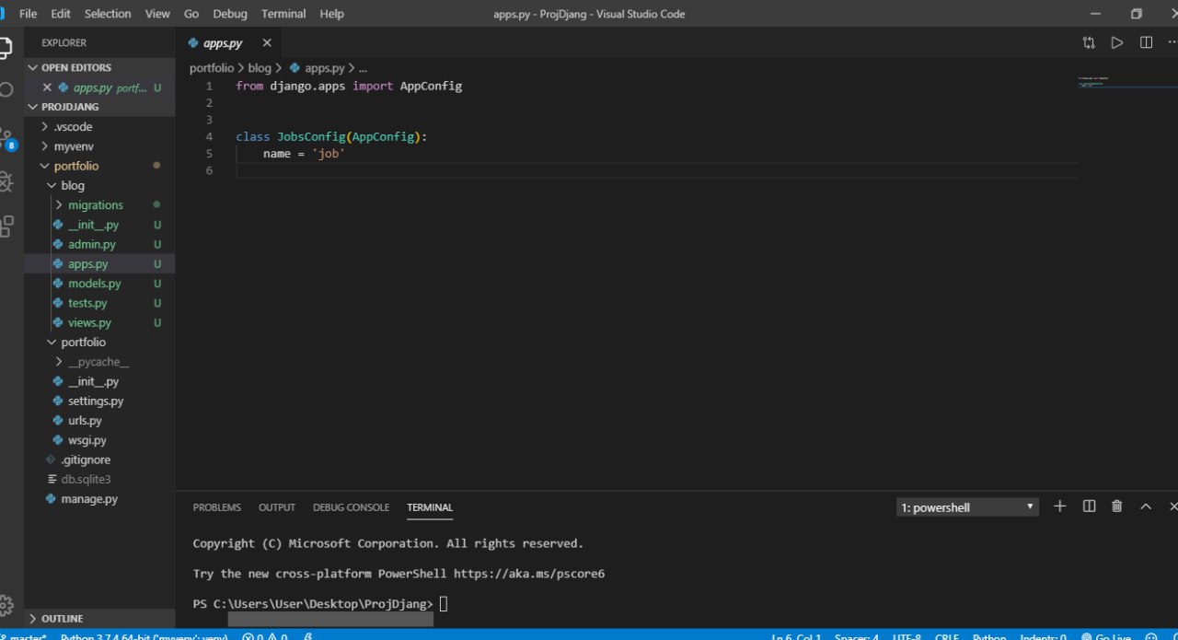1178x640 pixels.
Task: Switch to the Output panel tab
Action: [277, 507]
